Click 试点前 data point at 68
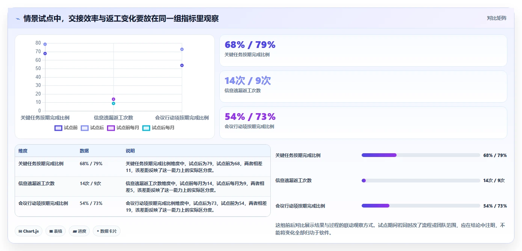 pyautogui.click(x=45, y=54)
